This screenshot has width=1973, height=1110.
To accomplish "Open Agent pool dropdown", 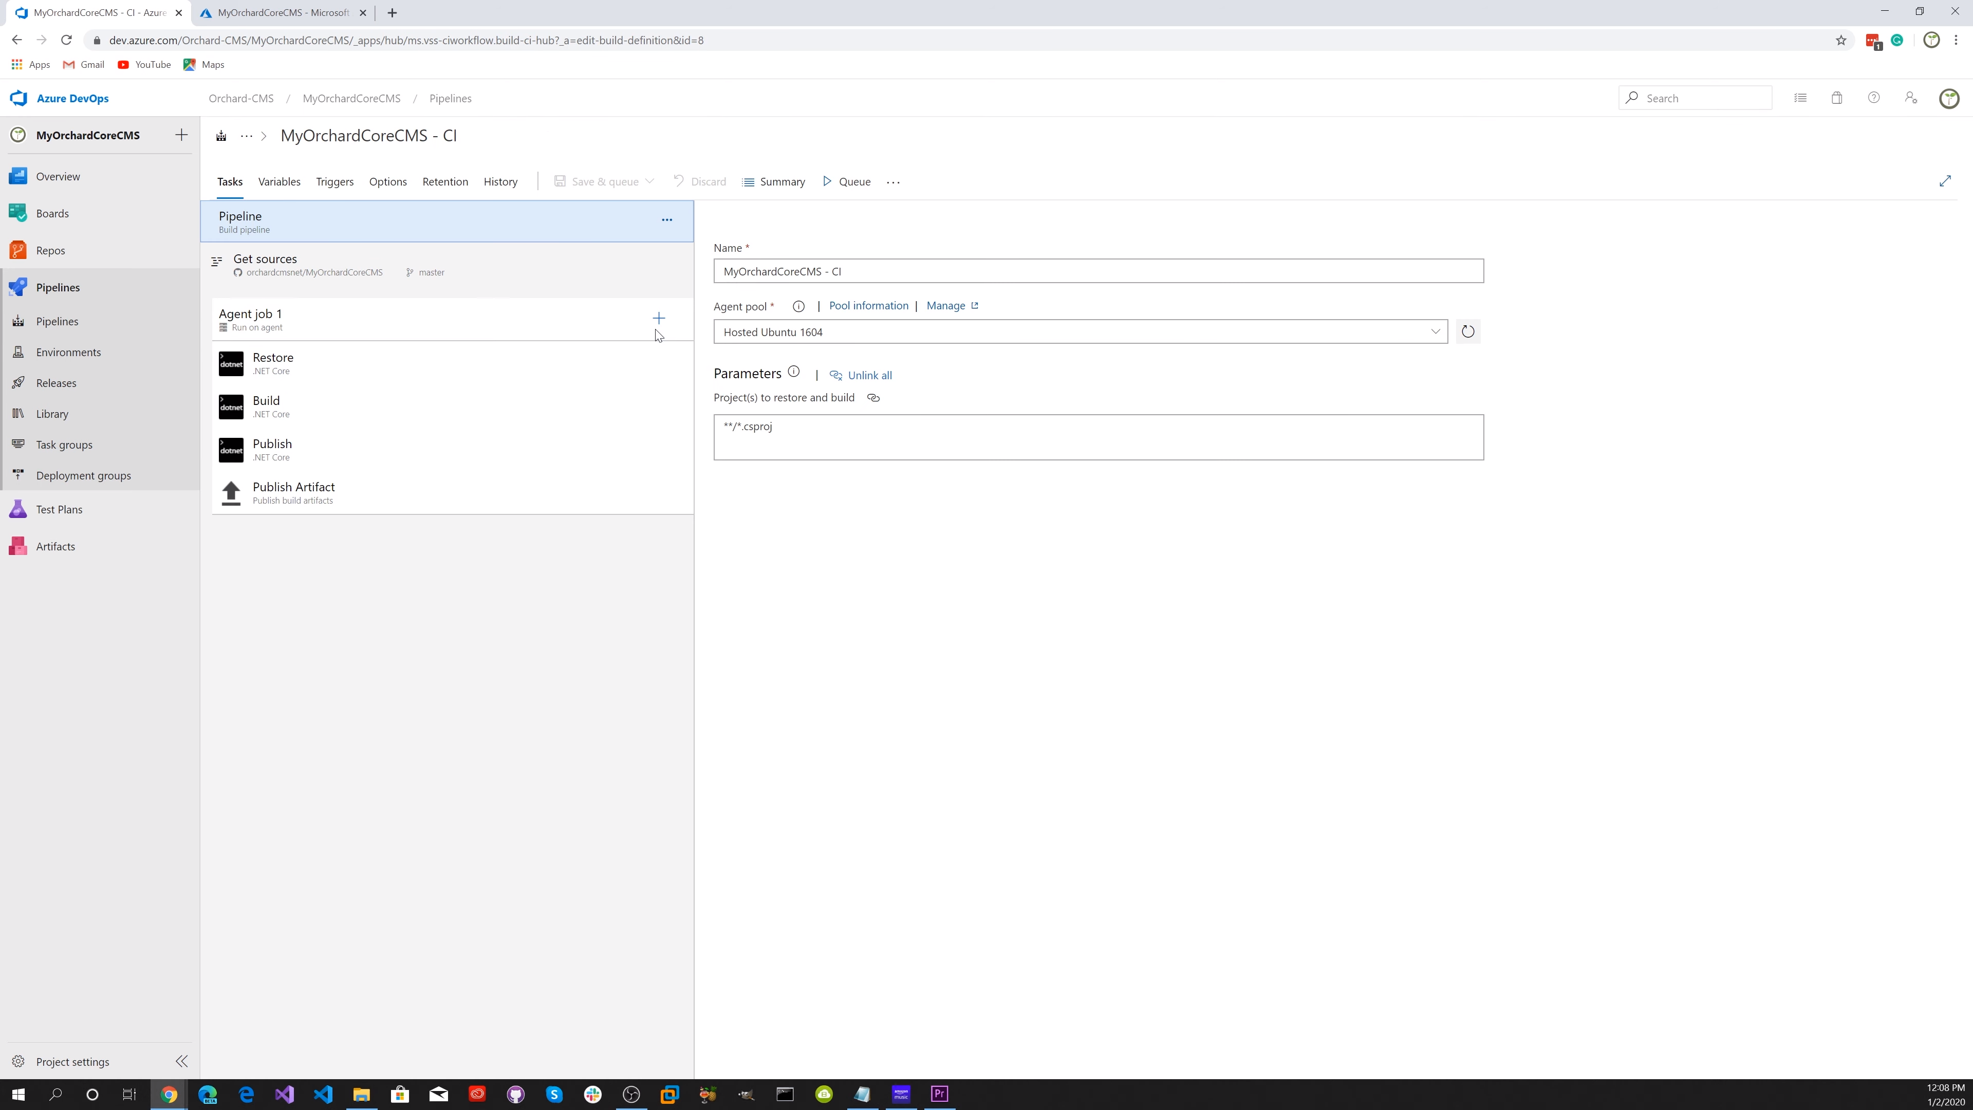I will click(1080, 331).
